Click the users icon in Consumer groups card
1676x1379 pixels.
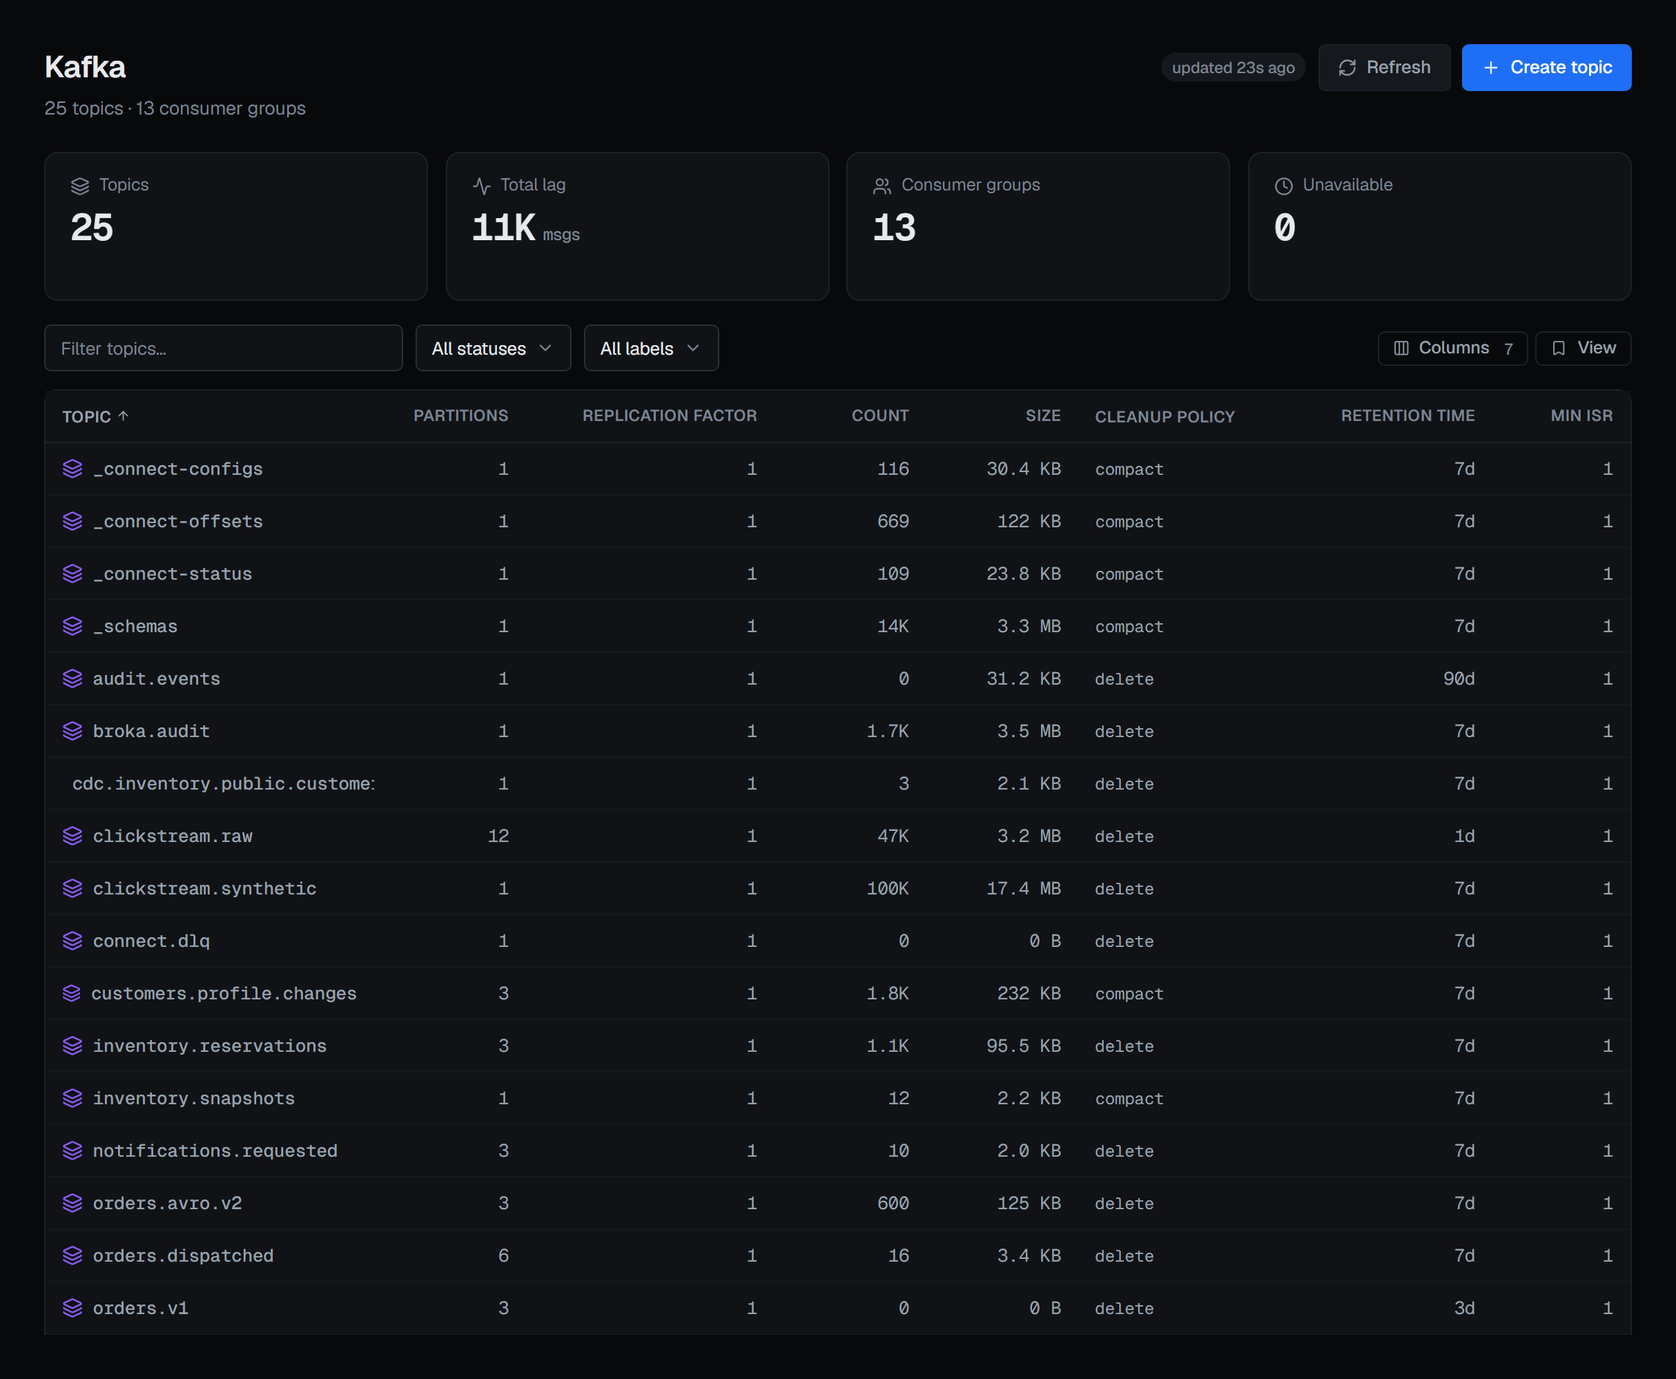[x=881, y=186]
